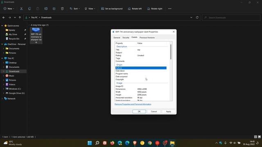
Task: Click Set as background
Action: (112, 9)
